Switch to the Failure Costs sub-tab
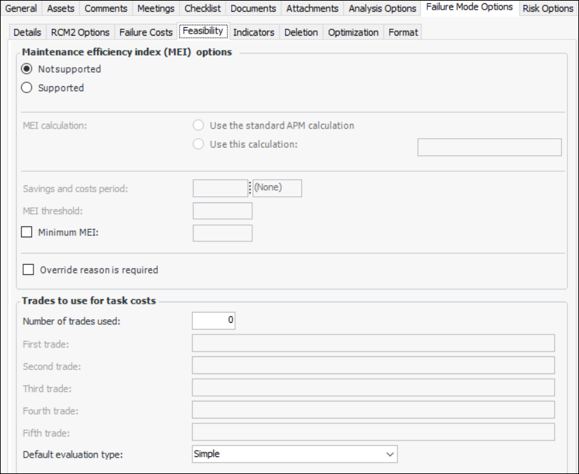579x474 pixels. [x=146, y=32]
